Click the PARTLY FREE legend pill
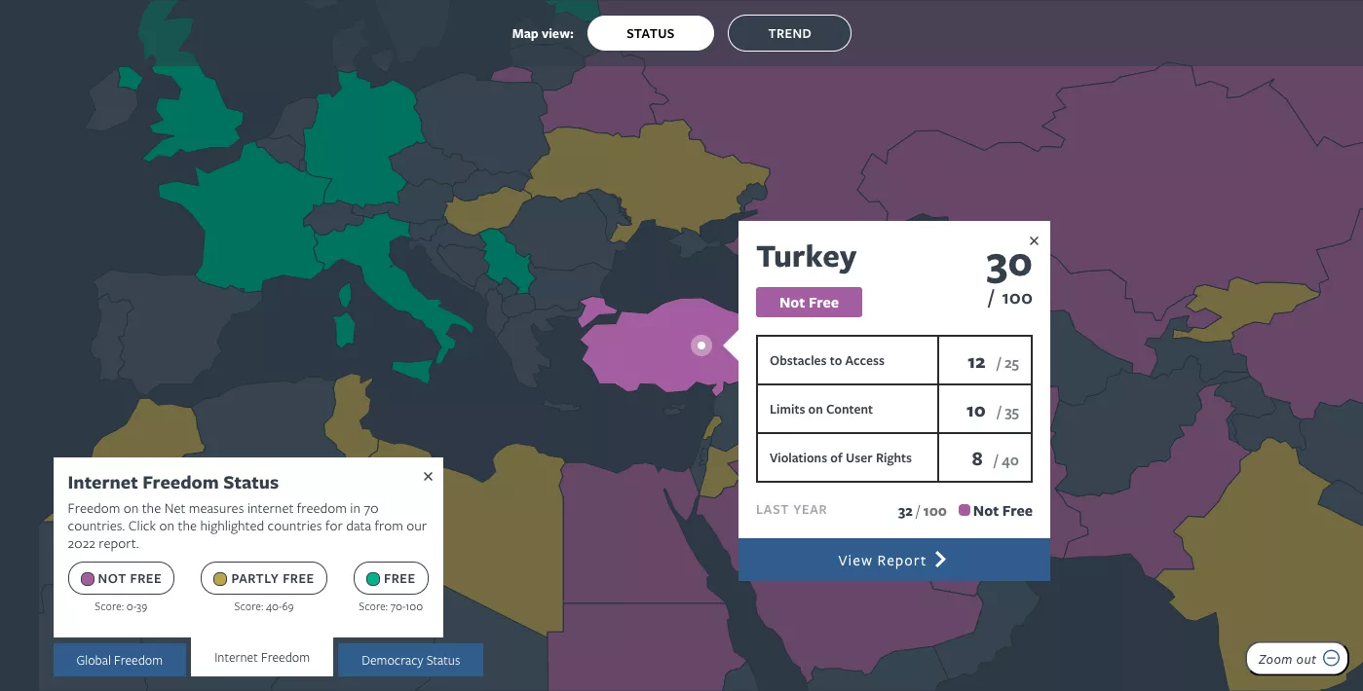The height and width of the screenshot is (691, 1363). coord(264,578)
